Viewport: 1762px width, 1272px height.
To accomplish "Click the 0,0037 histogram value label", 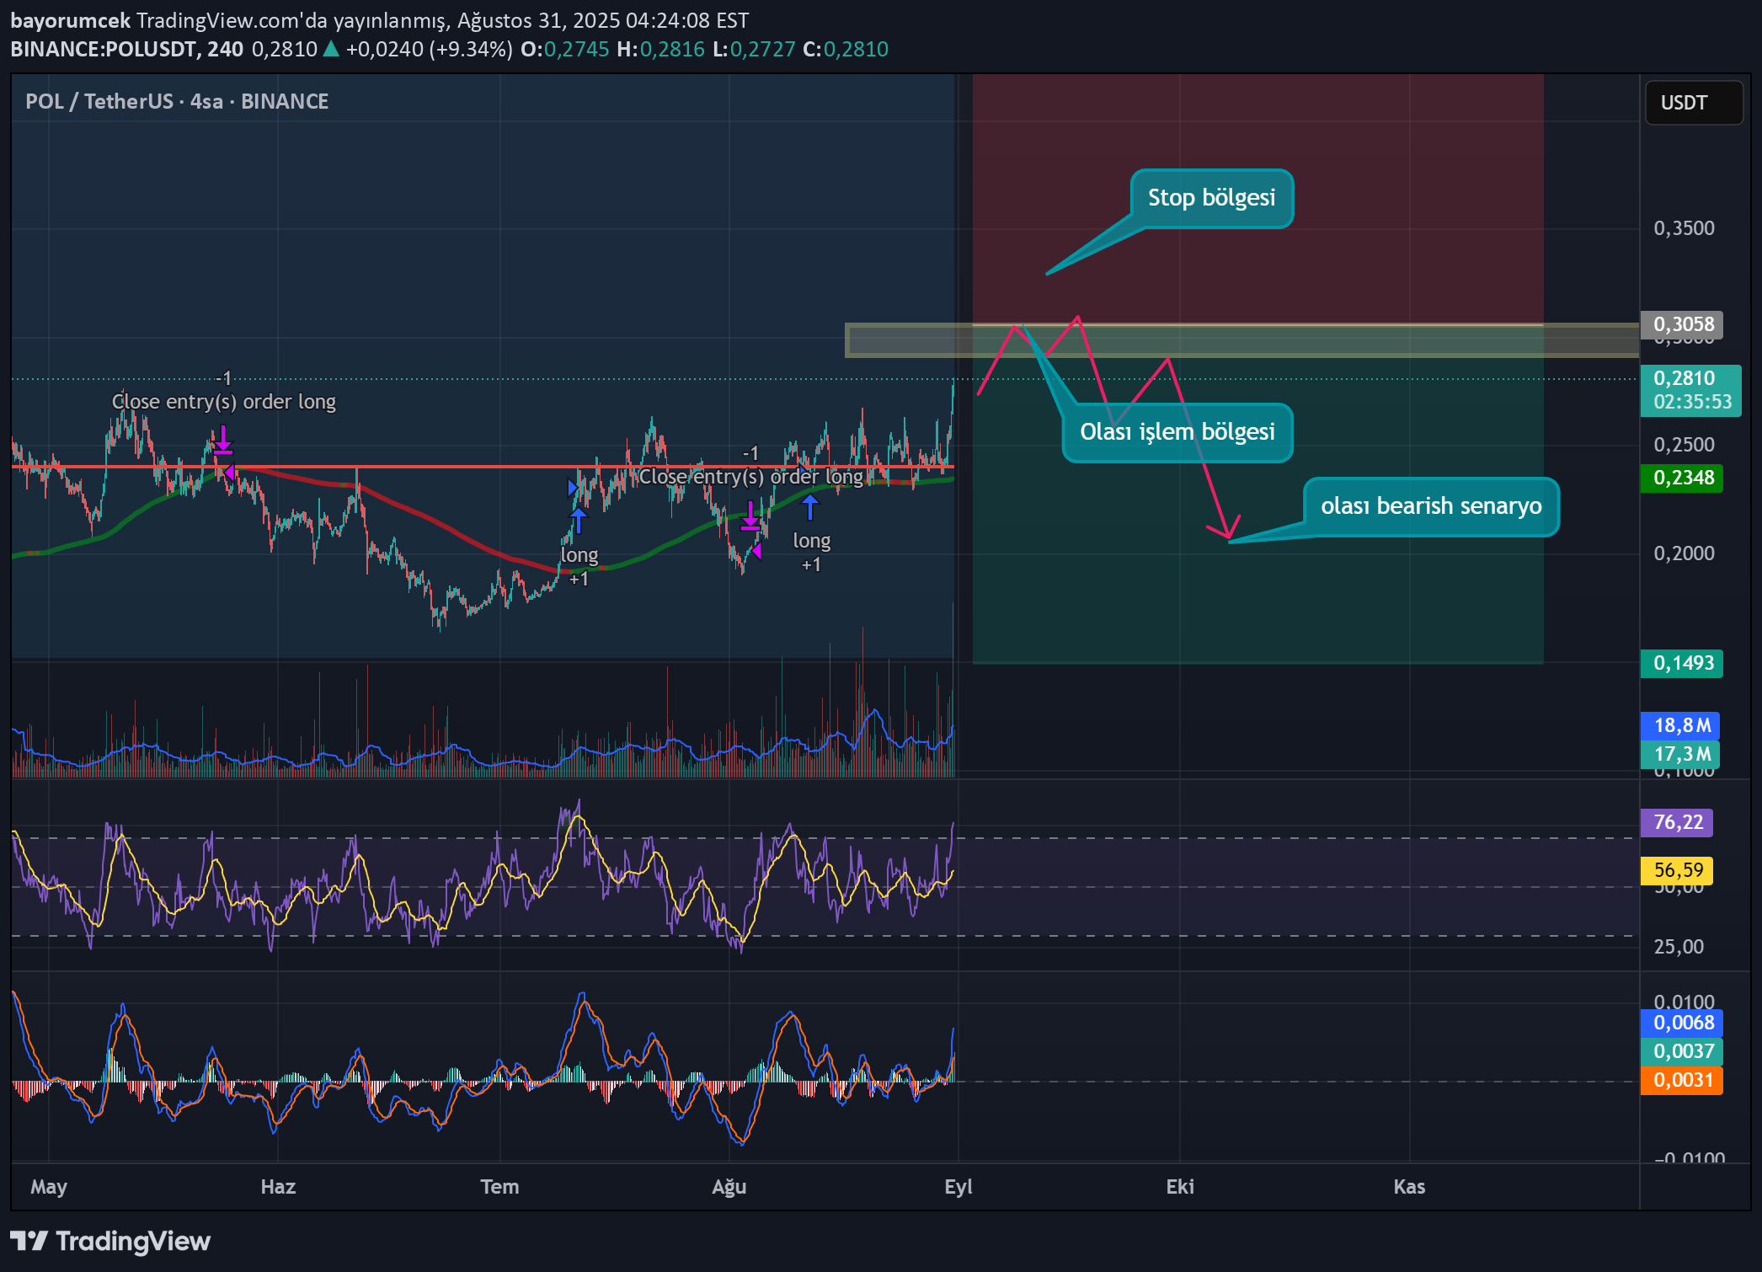I will coord(1682,1051).
